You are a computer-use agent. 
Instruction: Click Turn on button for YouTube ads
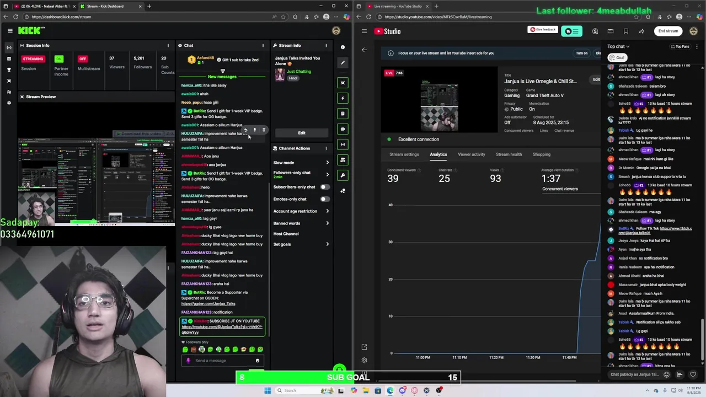[x=582, y=53]
